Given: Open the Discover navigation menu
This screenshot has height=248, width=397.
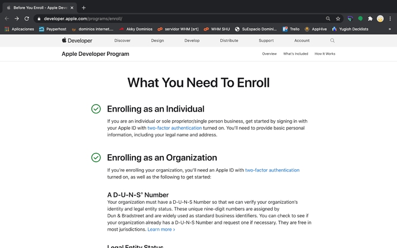Looking at the screenshot, I should tap(122, 41).
